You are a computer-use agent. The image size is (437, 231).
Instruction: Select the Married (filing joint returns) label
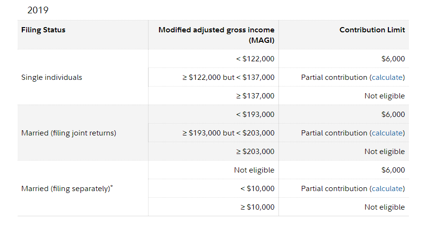click(69, 133)
